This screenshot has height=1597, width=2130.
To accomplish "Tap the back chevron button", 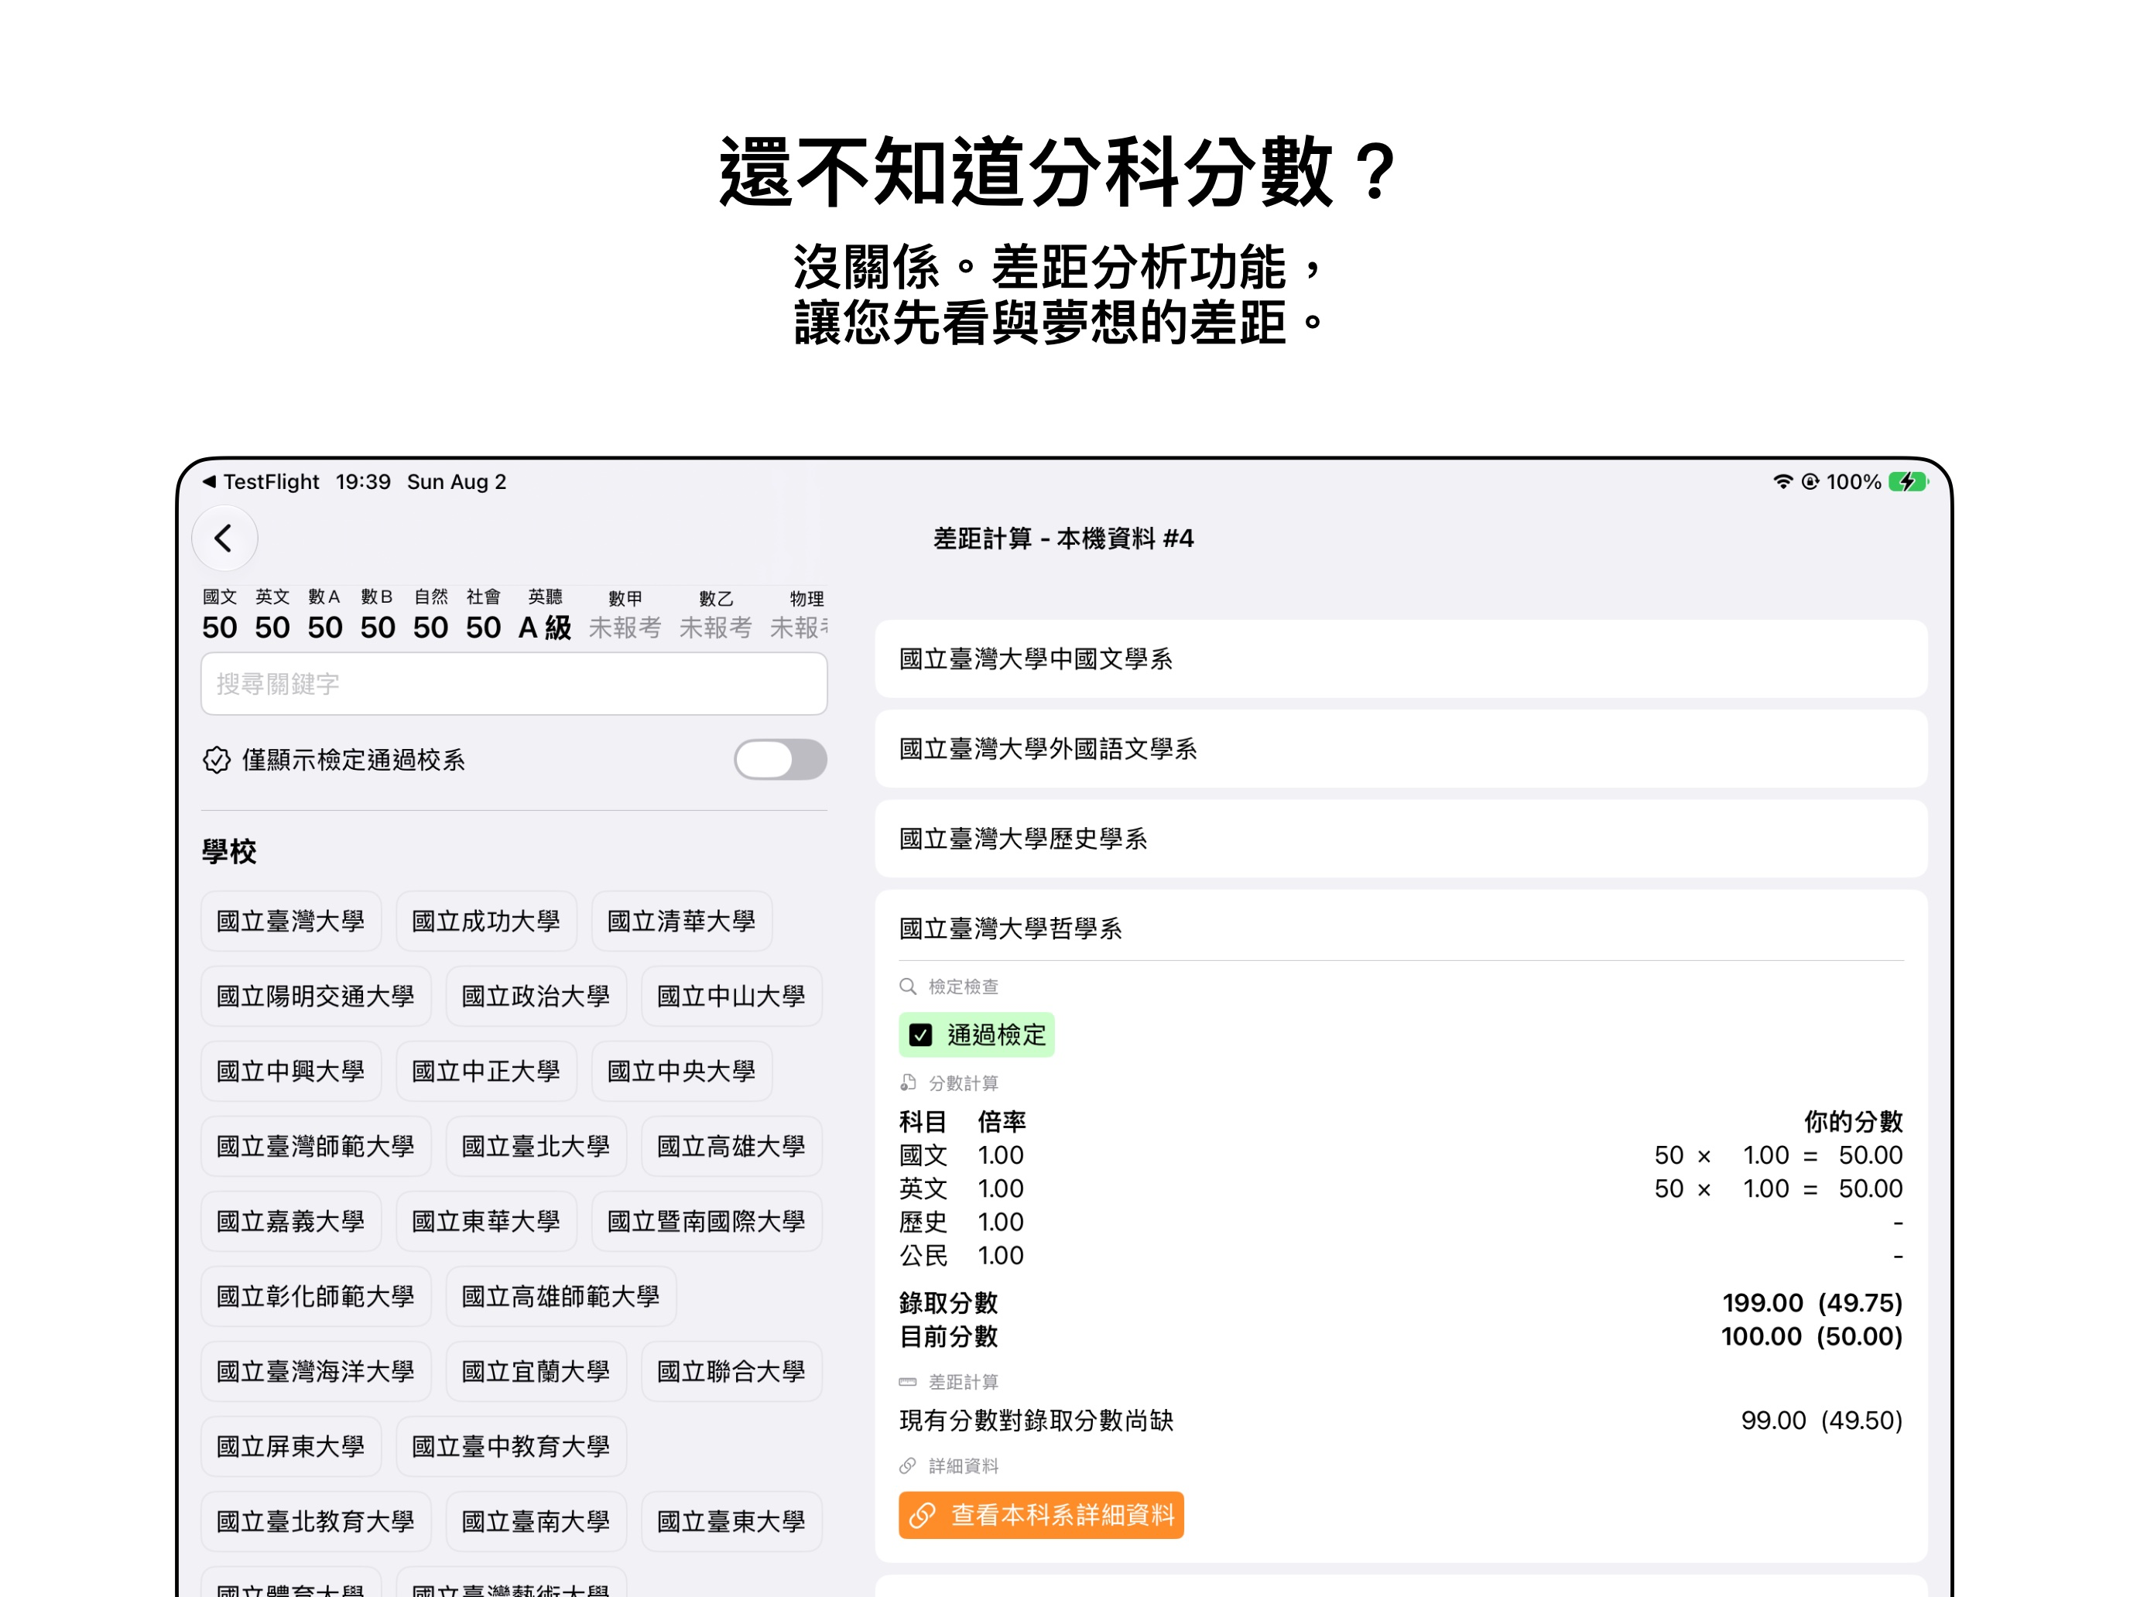I will (224, 537).
